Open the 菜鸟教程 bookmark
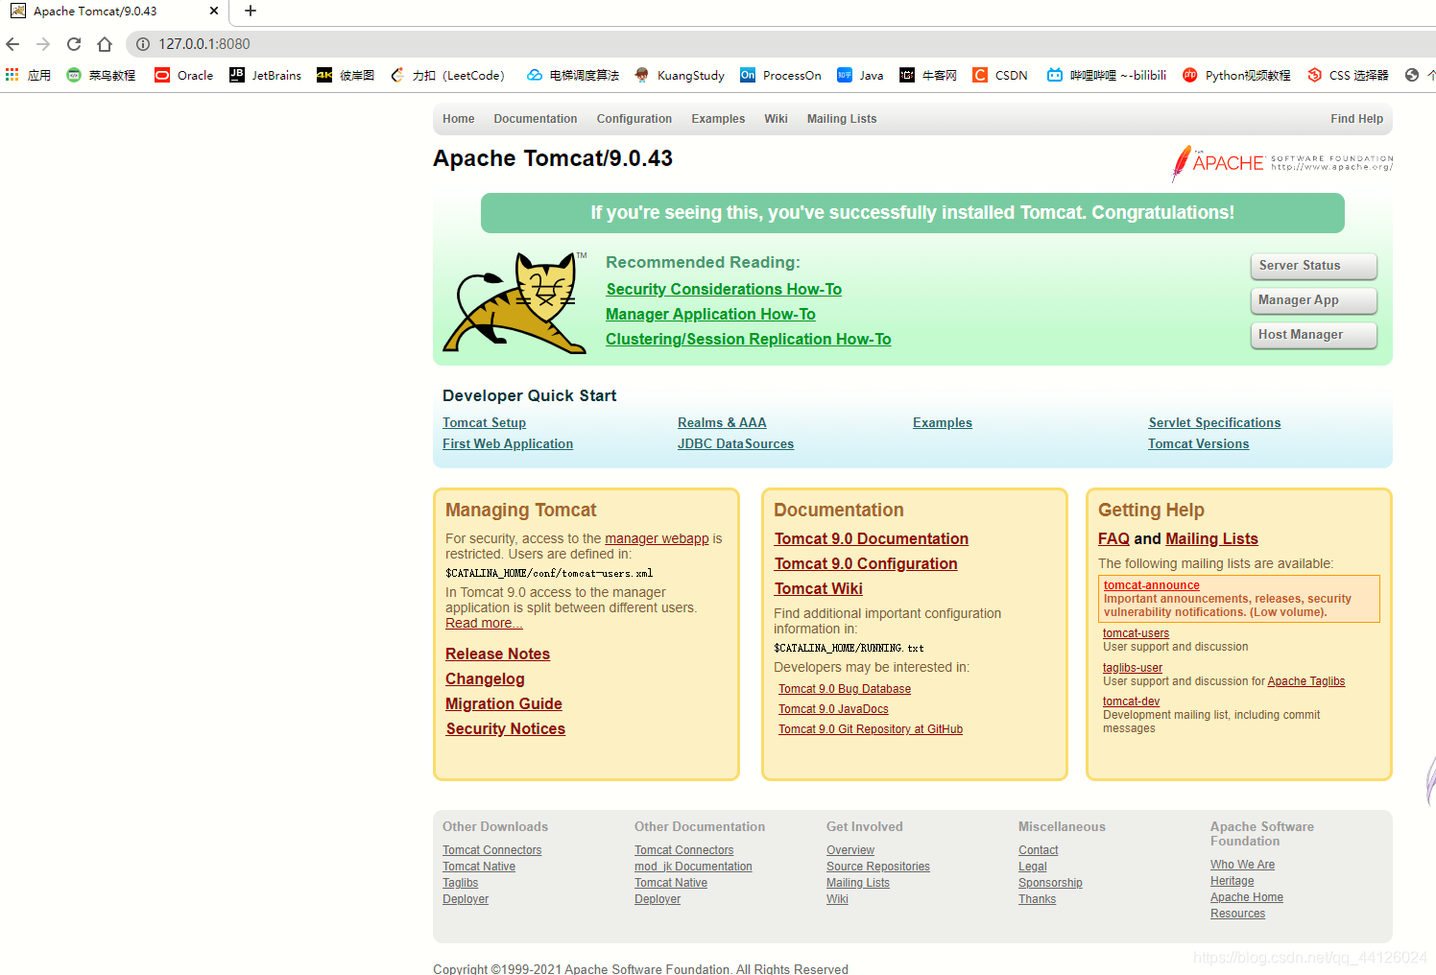1436x975 pixels. click(101, 75)
